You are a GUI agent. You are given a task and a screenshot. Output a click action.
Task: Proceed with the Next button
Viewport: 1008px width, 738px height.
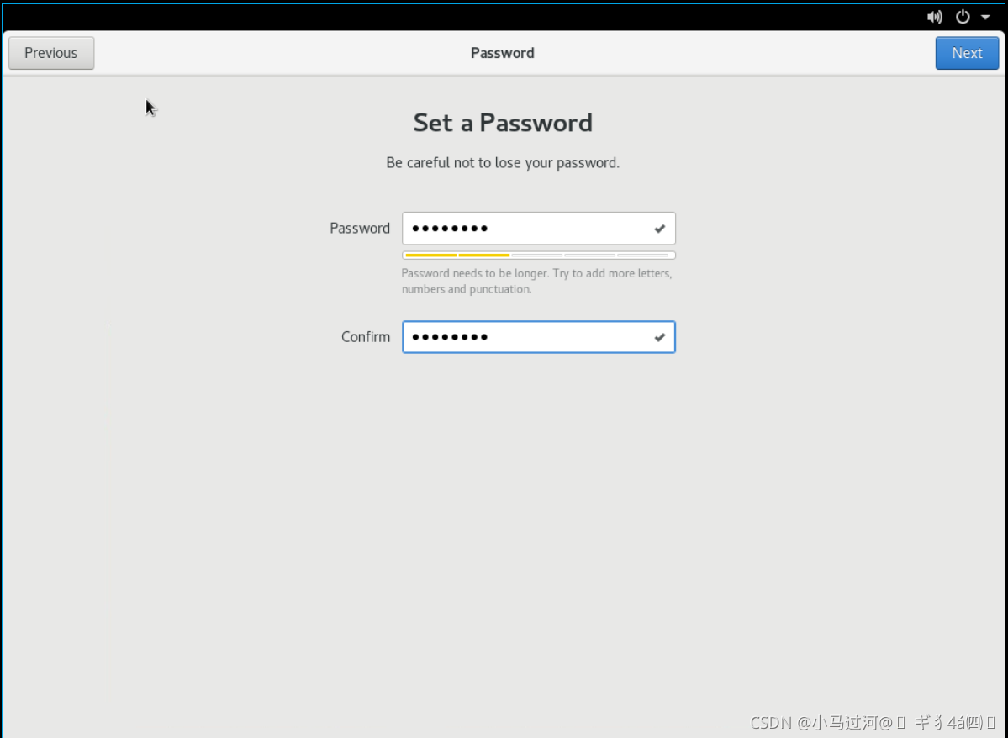click(967, 53)
